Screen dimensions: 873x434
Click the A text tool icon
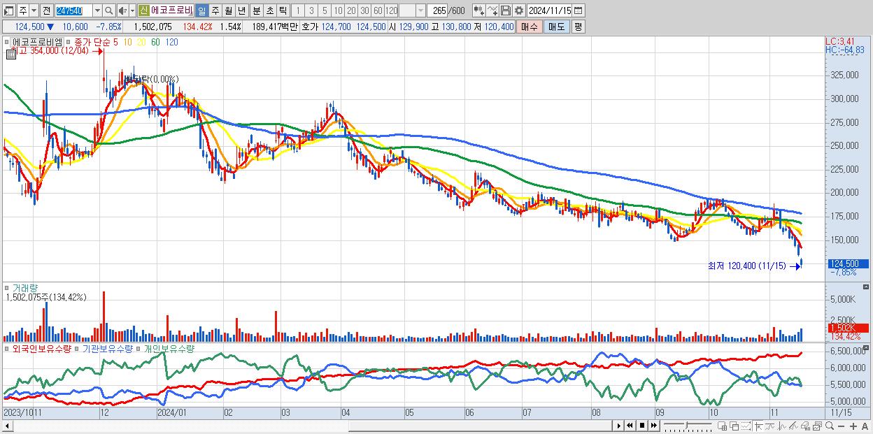click(x=865, y=426)
